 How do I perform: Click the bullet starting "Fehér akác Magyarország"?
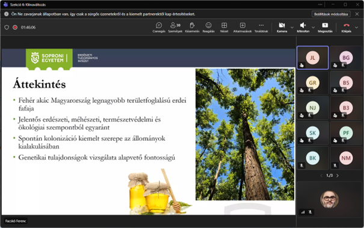pos(102,104)
